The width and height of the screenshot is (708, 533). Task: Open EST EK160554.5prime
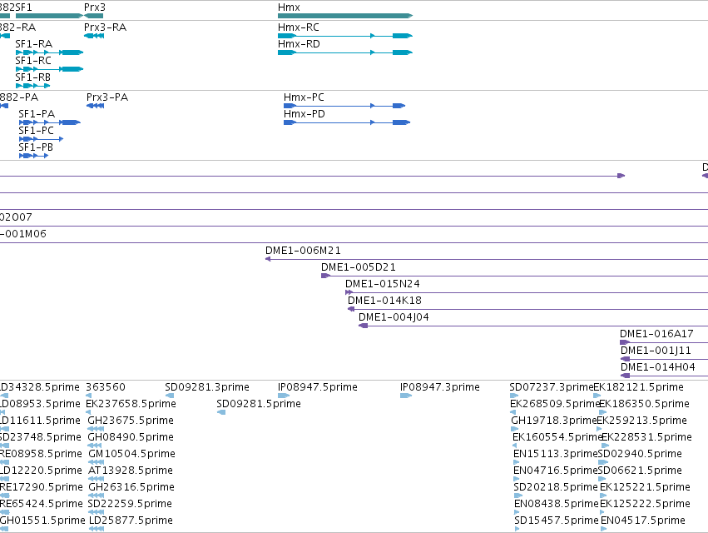coord(557,437)
